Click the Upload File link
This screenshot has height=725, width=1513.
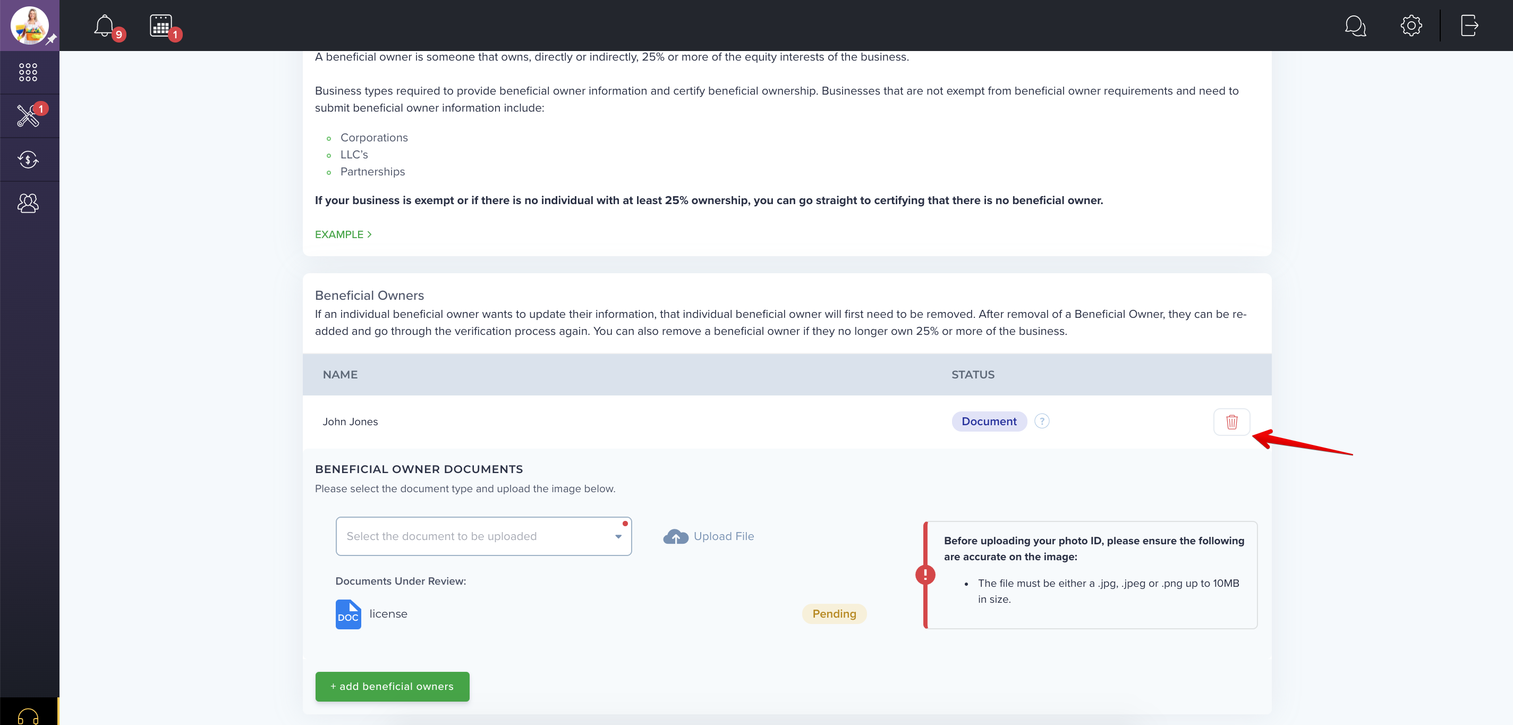724,536
